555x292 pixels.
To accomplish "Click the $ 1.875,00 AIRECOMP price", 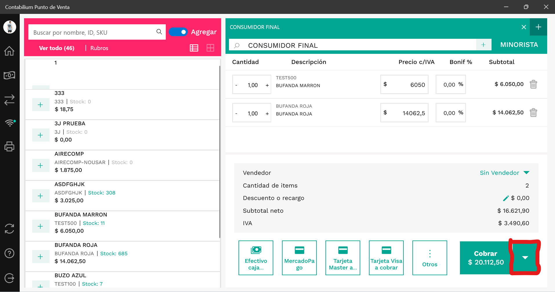I will (68, 170).
